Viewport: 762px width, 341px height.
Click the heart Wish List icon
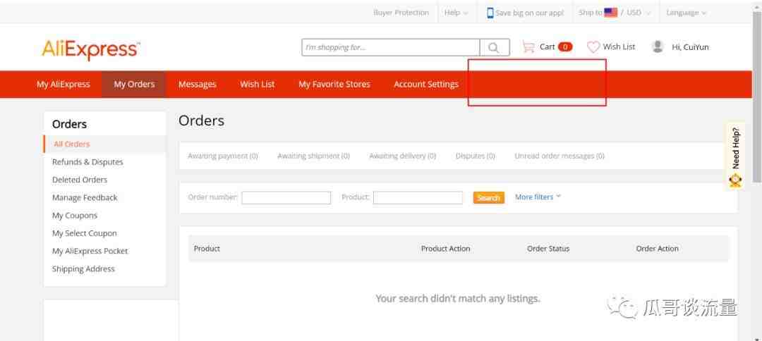(x=593, y=47)
